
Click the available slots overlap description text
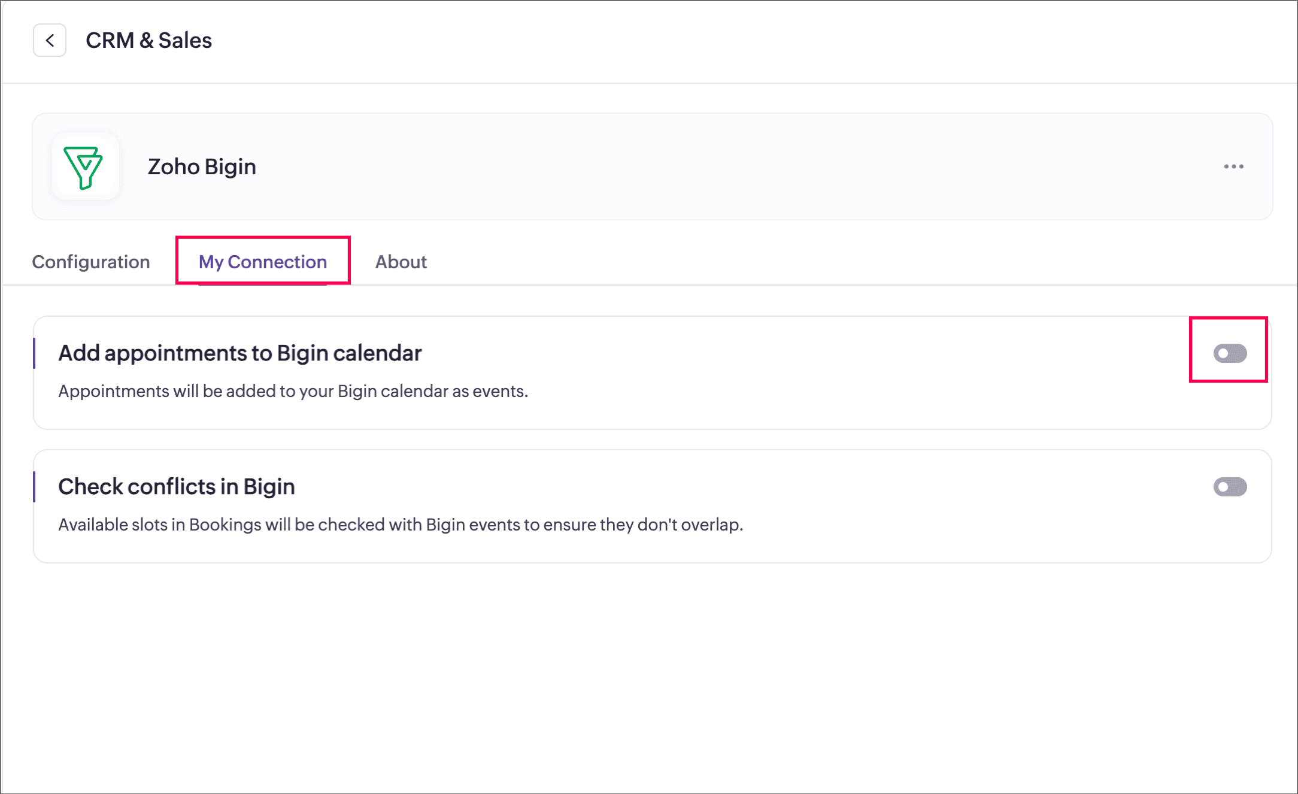400,525
